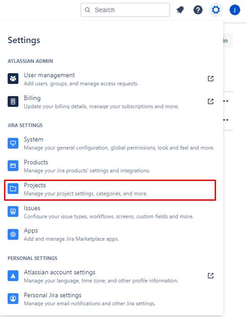Click the Issues checklist icon

click(x=13, y=211)
